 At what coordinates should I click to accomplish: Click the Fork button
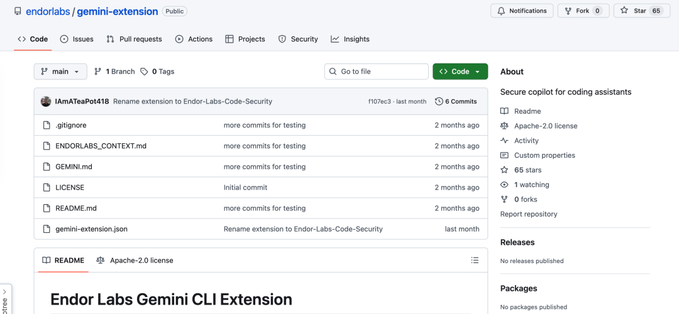583,11
